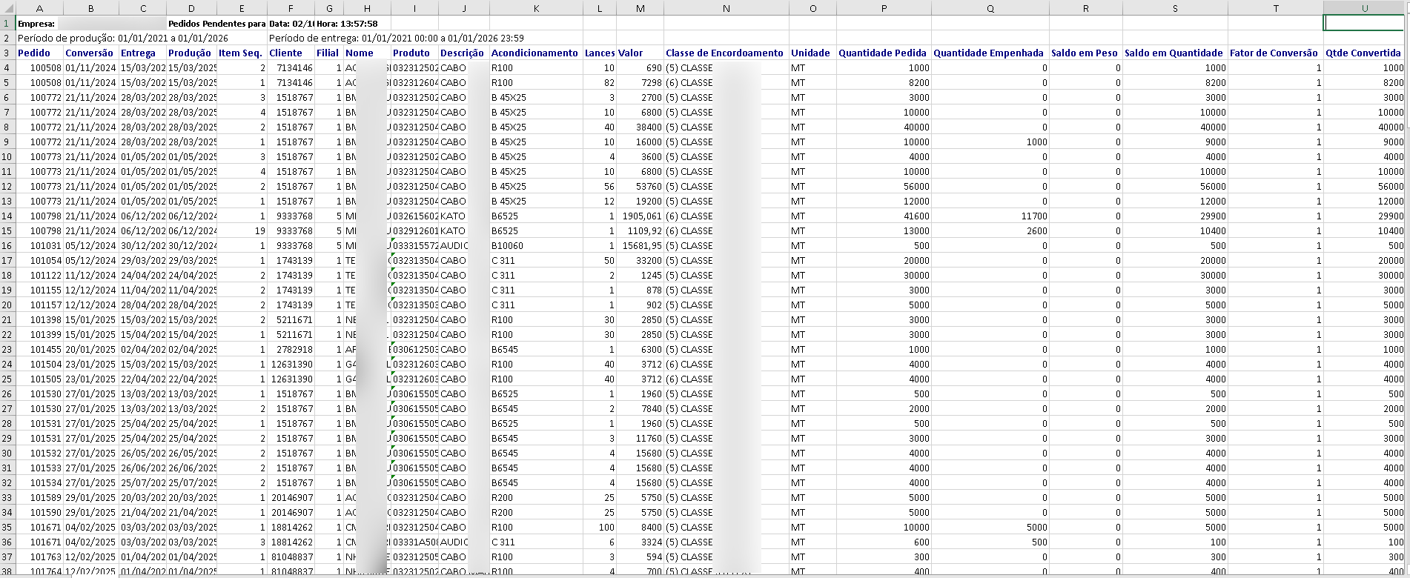Select column P by its header

(884, 8)
